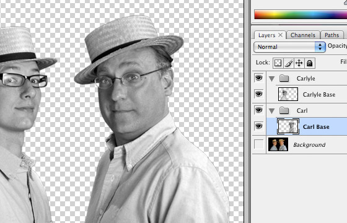
Task: Click the Carl Base layer name
Action: pos(316,127)
